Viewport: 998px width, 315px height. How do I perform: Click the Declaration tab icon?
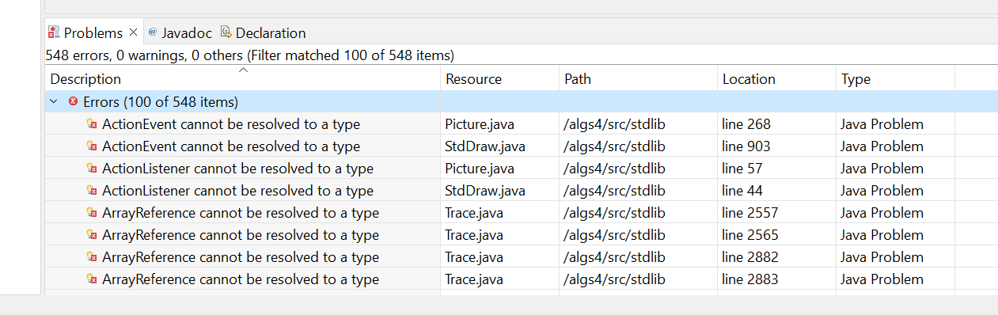click(226, 32)
